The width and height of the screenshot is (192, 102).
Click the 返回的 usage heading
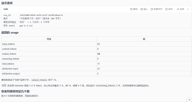[x=10, y=33]
